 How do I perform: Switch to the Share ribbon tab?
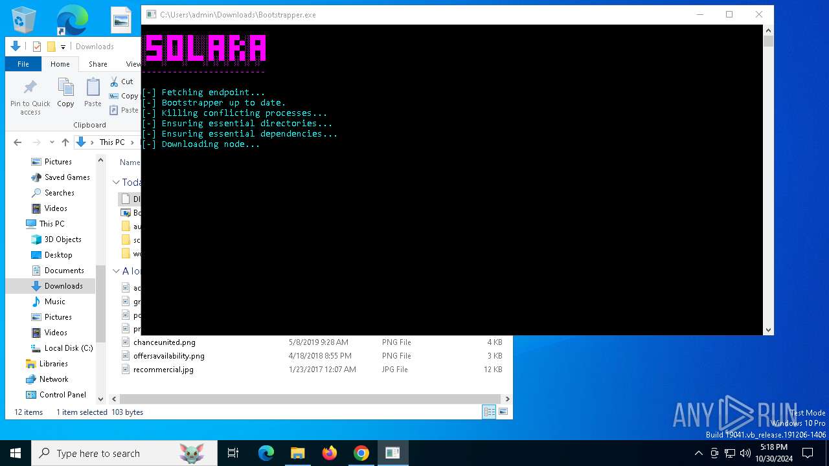click(98, 64)
